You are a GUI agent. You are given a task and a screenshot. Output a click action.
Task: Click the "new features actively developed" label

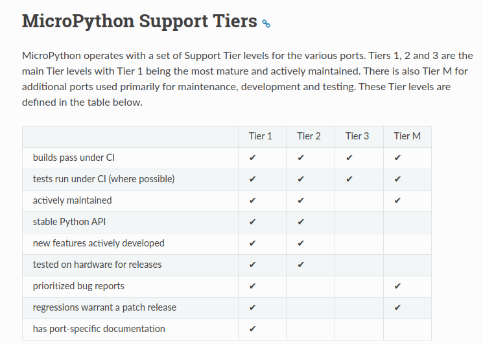coord(99,243)
